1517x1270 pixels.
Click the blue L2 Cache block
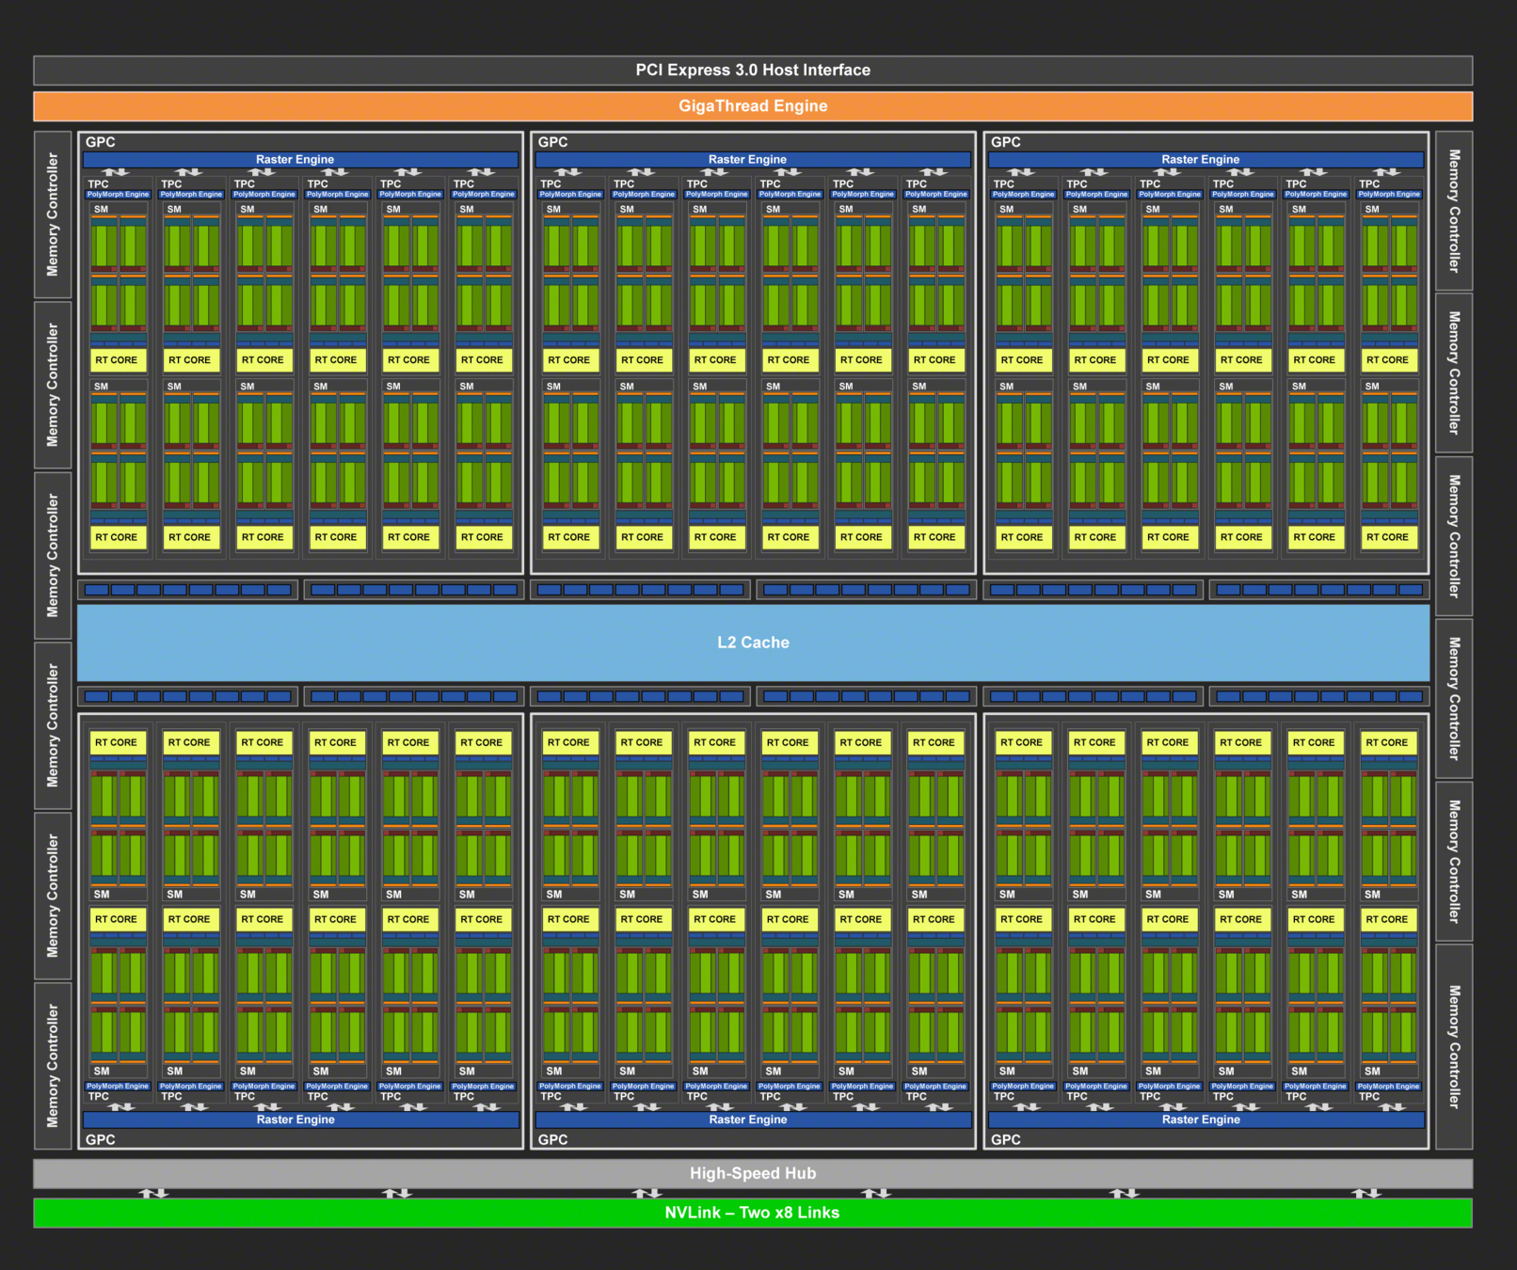click(x=753, y=643)
